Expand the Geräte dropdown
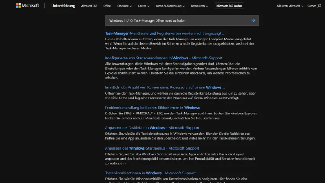This screenshot has width=325, height=183. click(143, 6)
